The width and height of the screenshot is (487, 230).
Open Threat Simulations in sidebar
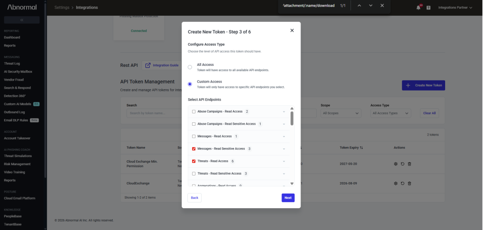click(x=18, y=156)
